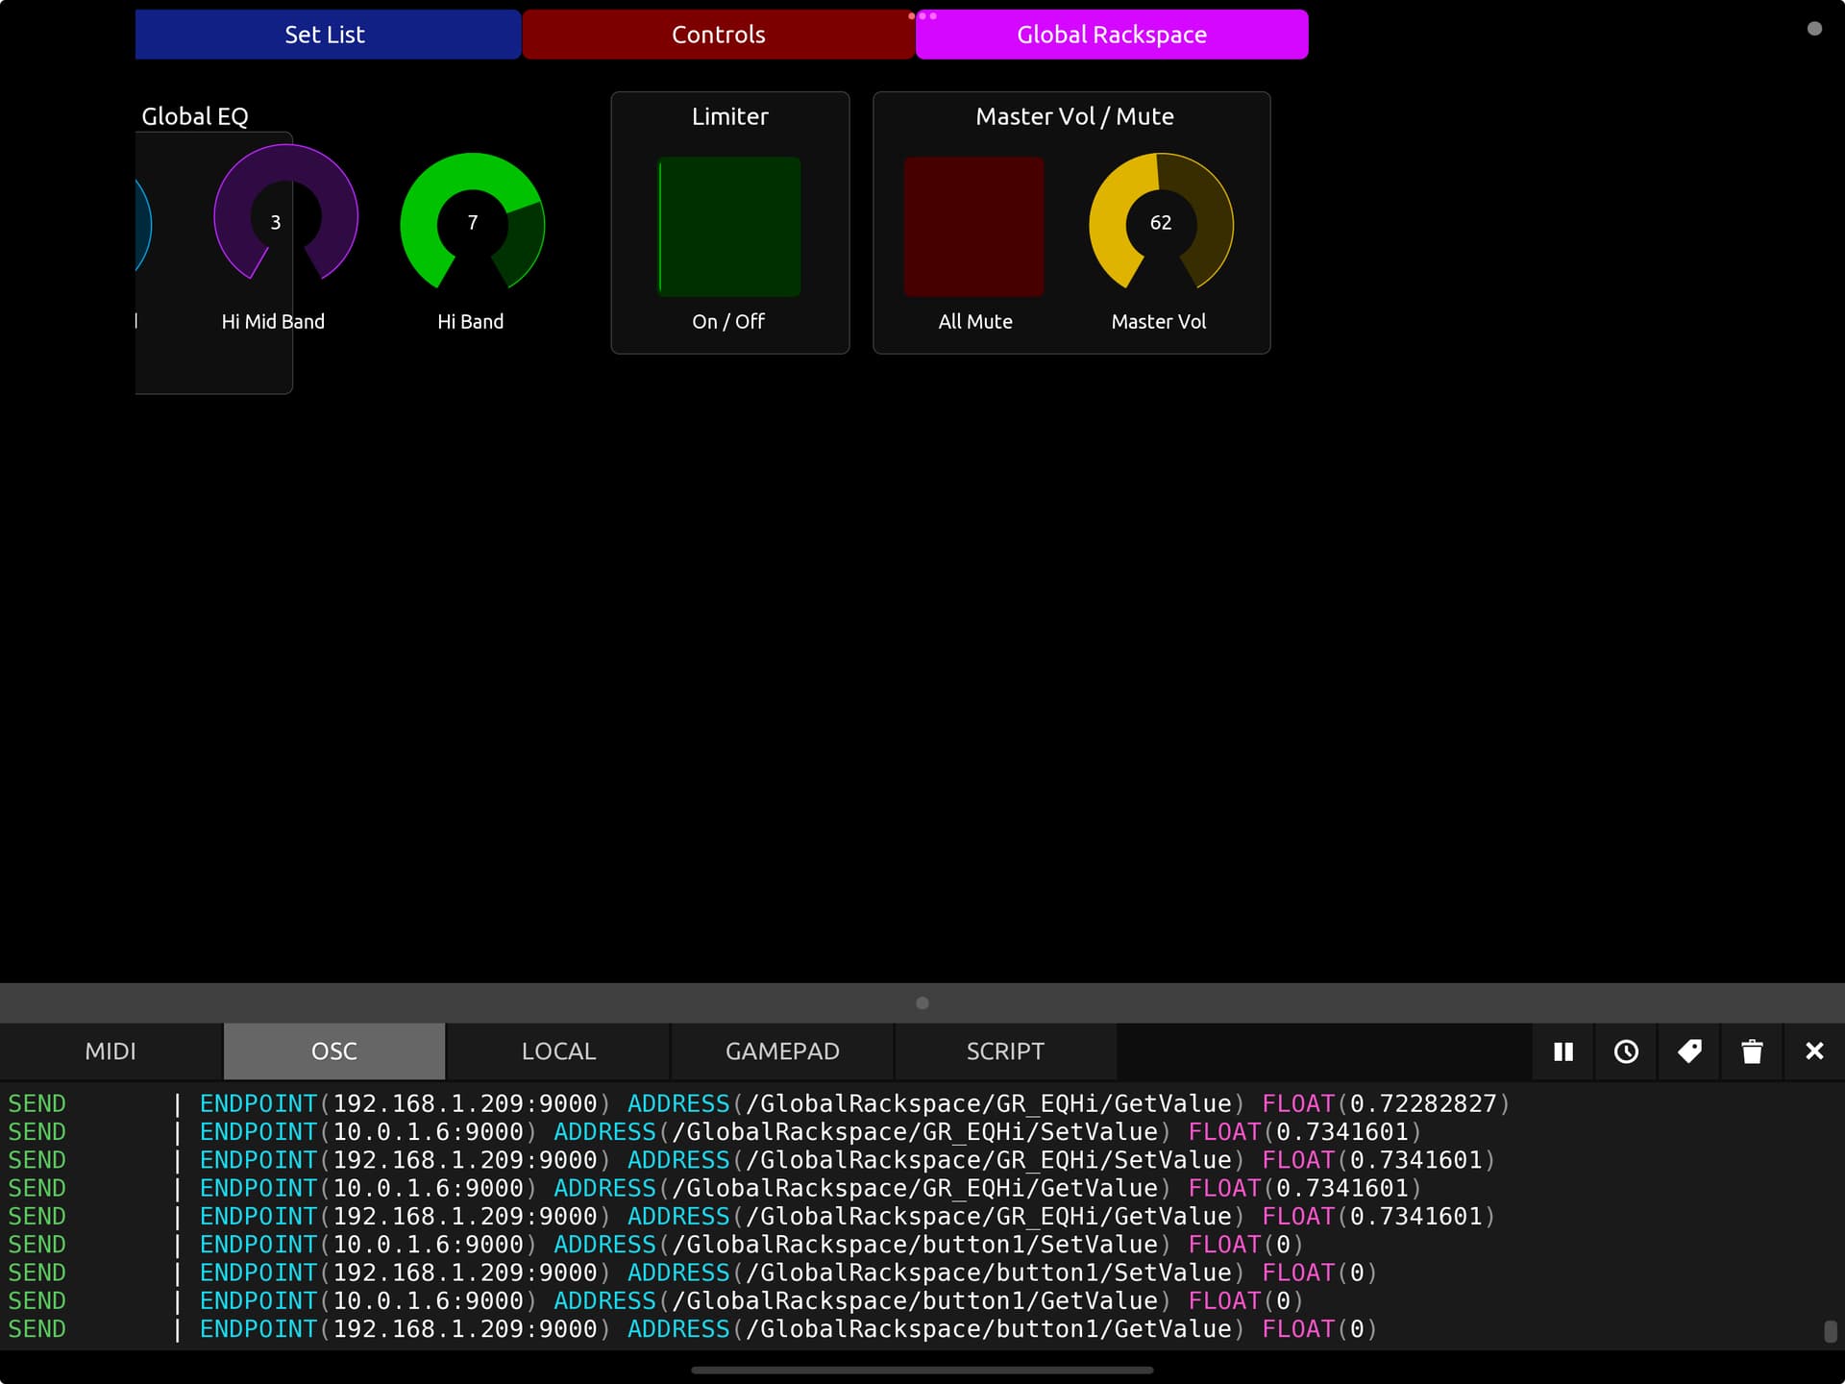Toggle the All Mute red button

tap(973, 227)
